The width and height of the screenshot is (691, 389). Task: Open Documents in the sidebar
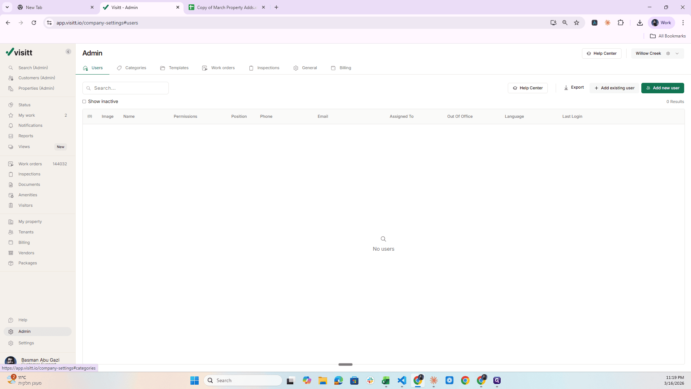point(29,184)
